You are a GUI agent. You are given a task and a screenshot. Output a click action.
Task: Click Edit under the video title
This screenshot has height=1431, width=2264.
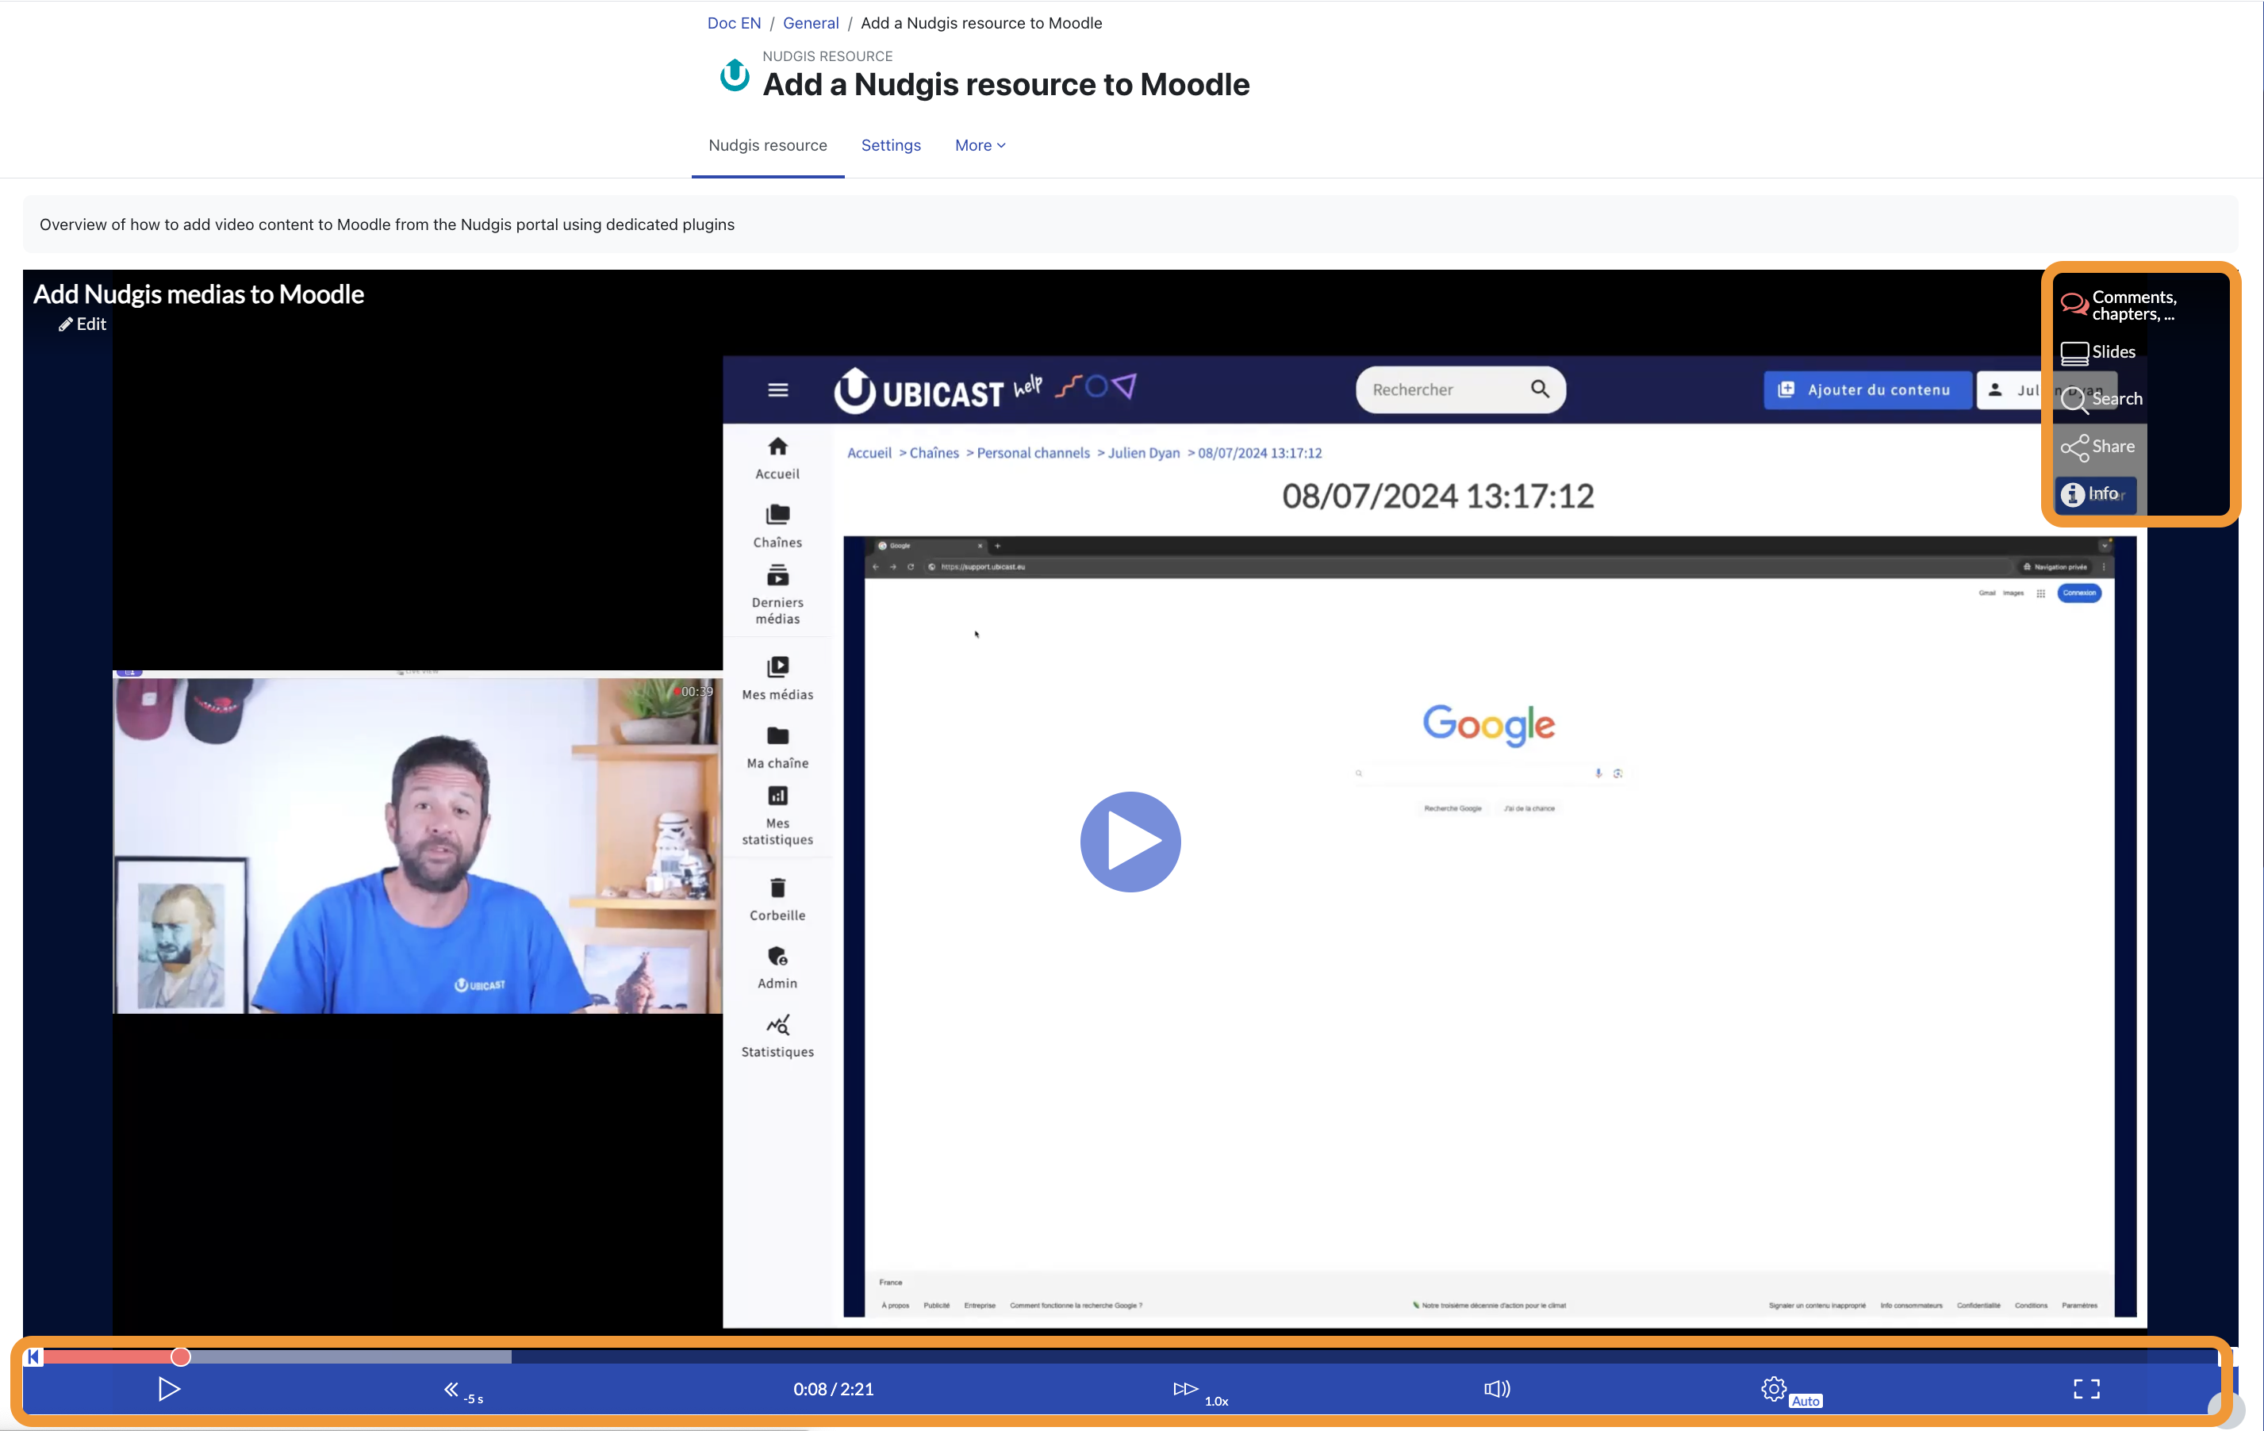[x=83, y=324]
